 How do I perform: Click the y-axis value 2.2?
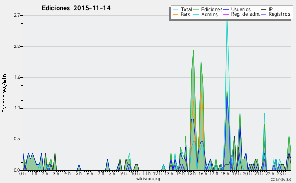pyautogui.click(x=17, y=46)
